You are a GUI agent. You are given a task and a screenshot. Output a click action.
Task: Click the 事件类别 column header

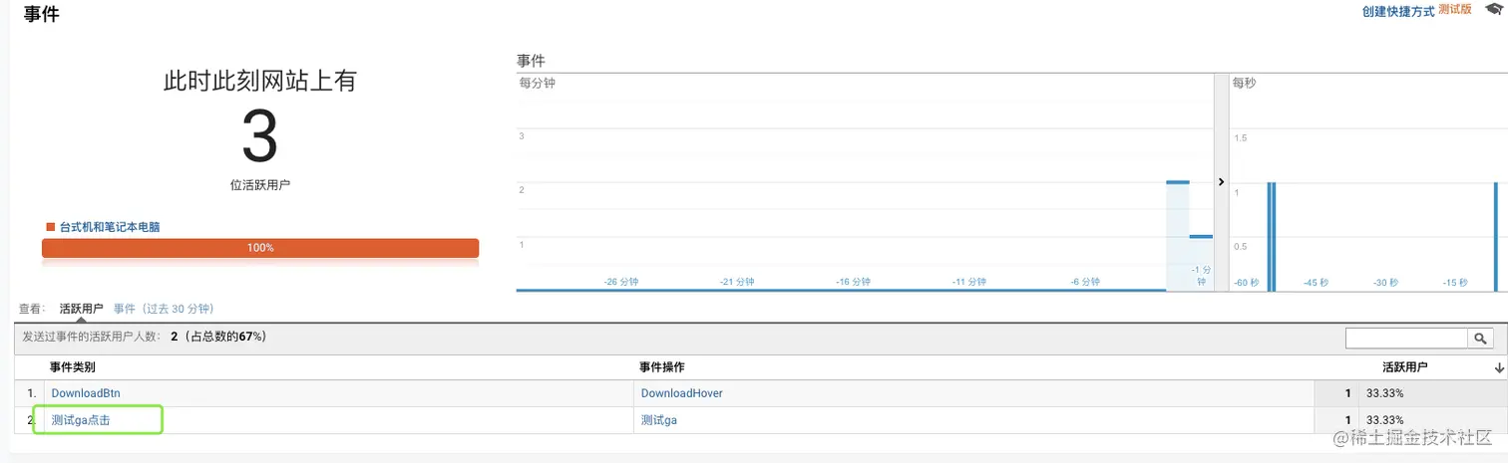[72, 367]
